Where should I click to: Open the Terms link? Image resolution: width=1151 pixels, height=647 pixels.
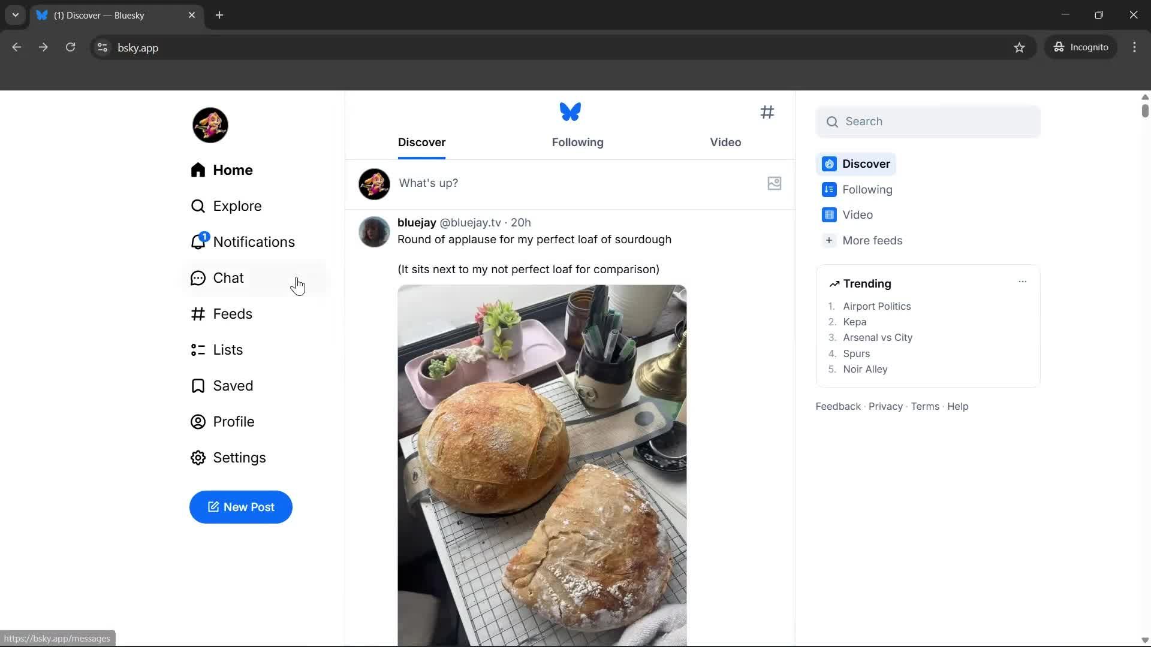925,406
